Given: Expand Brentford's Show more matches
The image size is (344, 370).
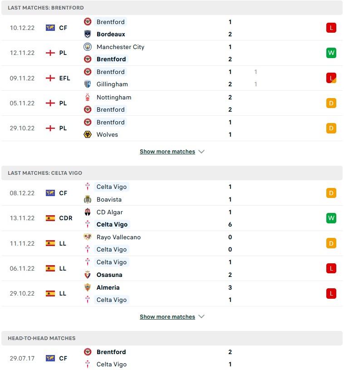Looking at the screenshot, I should pyautogui.click(x=172, y=152).
